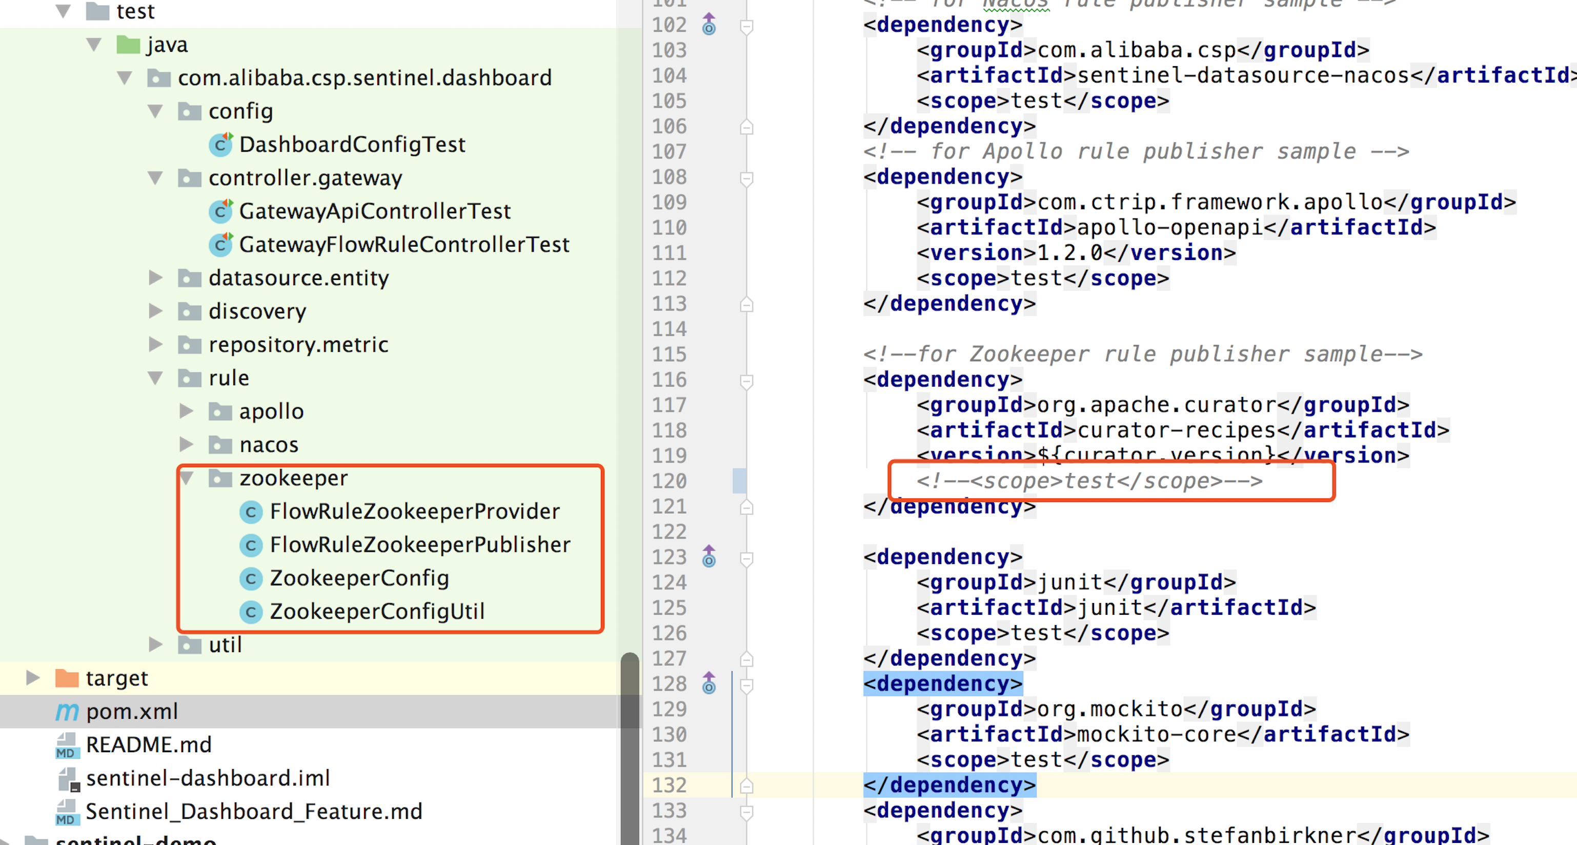
Task: Click apollo-openapi artifactId text
Action: coord(1169,228)
